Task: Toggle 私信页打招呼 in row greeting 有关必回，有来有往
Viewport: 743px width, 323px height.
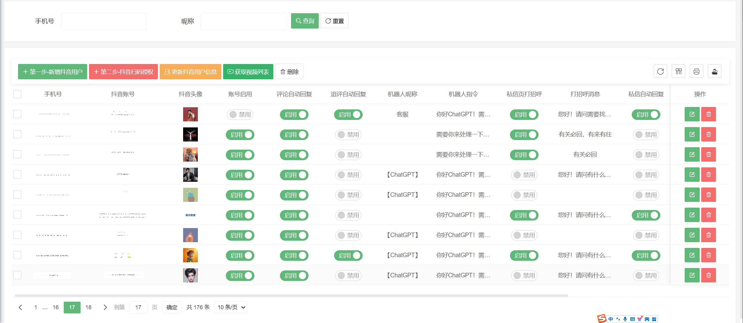Action: tap(524, 135)
